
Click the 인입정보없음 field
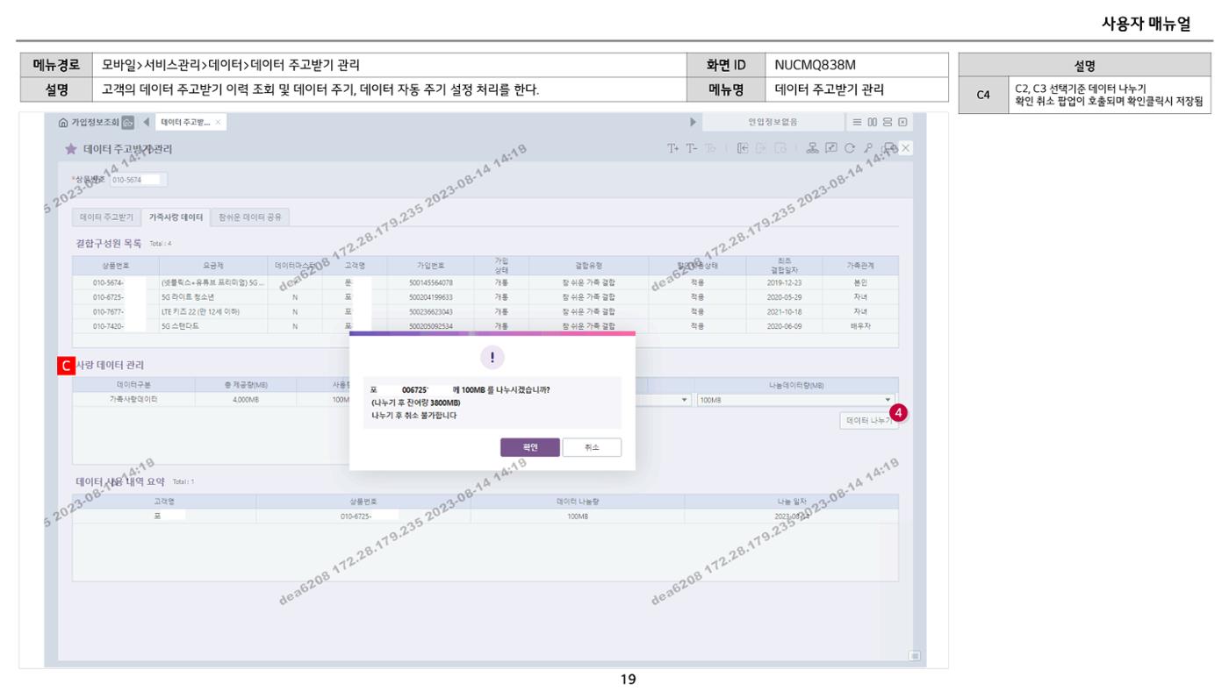tap(773, 122)
